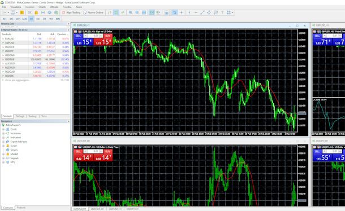Click the Signals toolbar icon
Viewport: 345px width, 211px height.
[x=43, y=12]
